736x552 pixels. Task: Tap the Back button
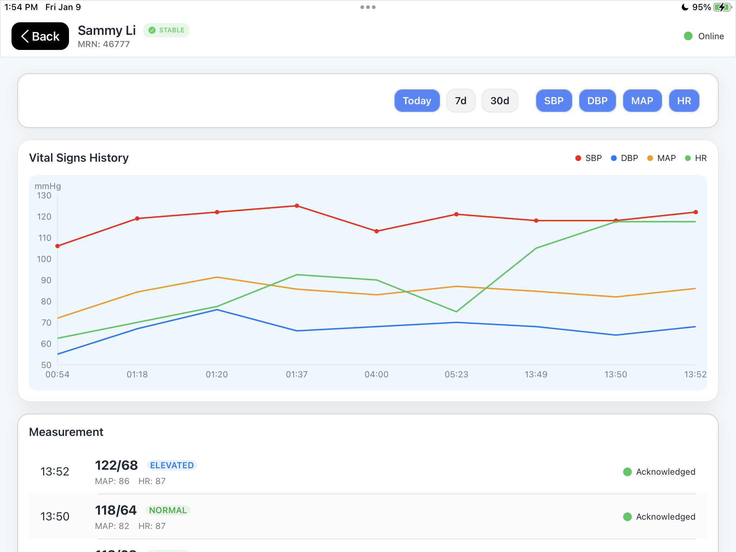point(40,36)
